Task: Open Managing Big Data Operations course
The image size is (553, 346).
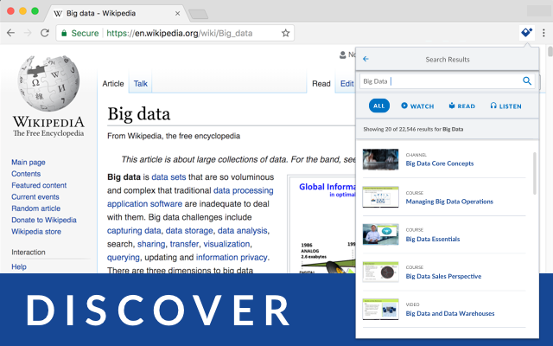Action: click(449, 202)
